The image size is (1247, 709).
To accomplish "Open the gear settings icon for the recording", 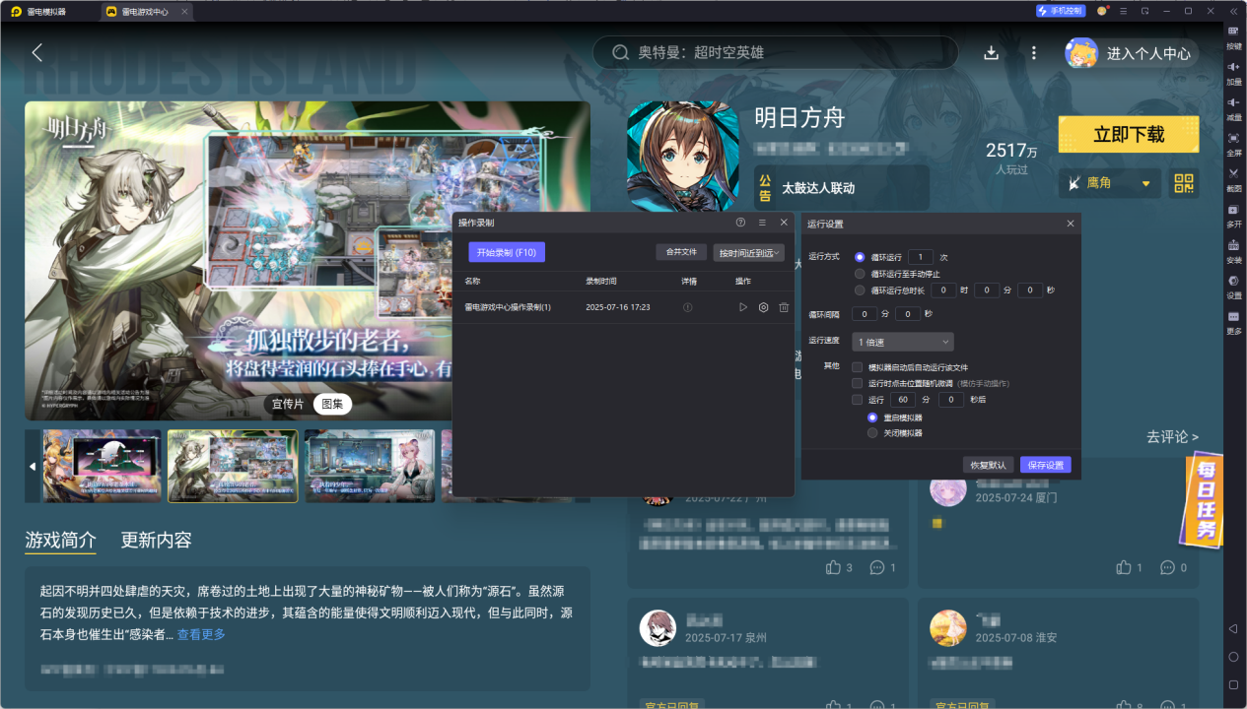I will point(764,308).
